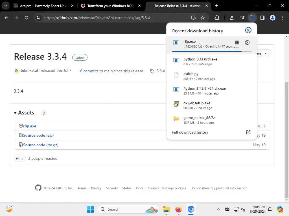The image size is (289, 216).
Task: Click the game_maker_82.7z folder icon
Action: (x=176, y=119)
